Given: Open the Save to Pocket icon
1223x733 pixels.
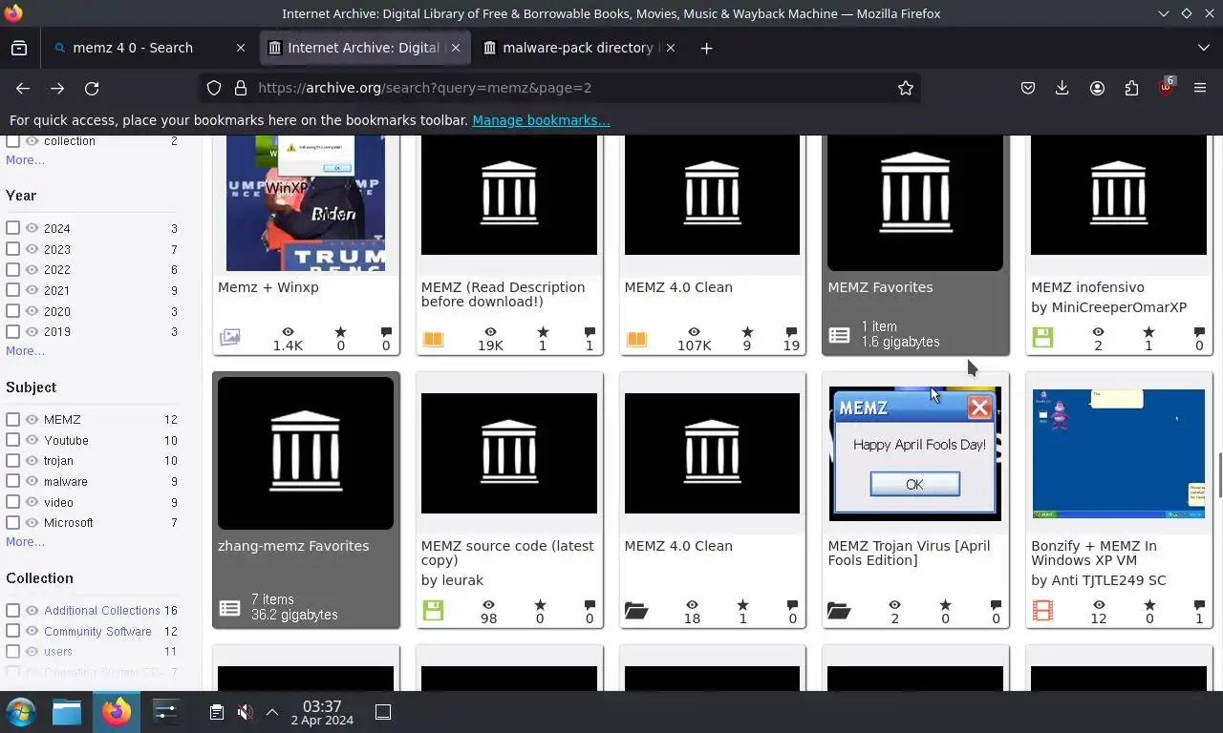Looking at the screenshot, I should click(1028, 88).
